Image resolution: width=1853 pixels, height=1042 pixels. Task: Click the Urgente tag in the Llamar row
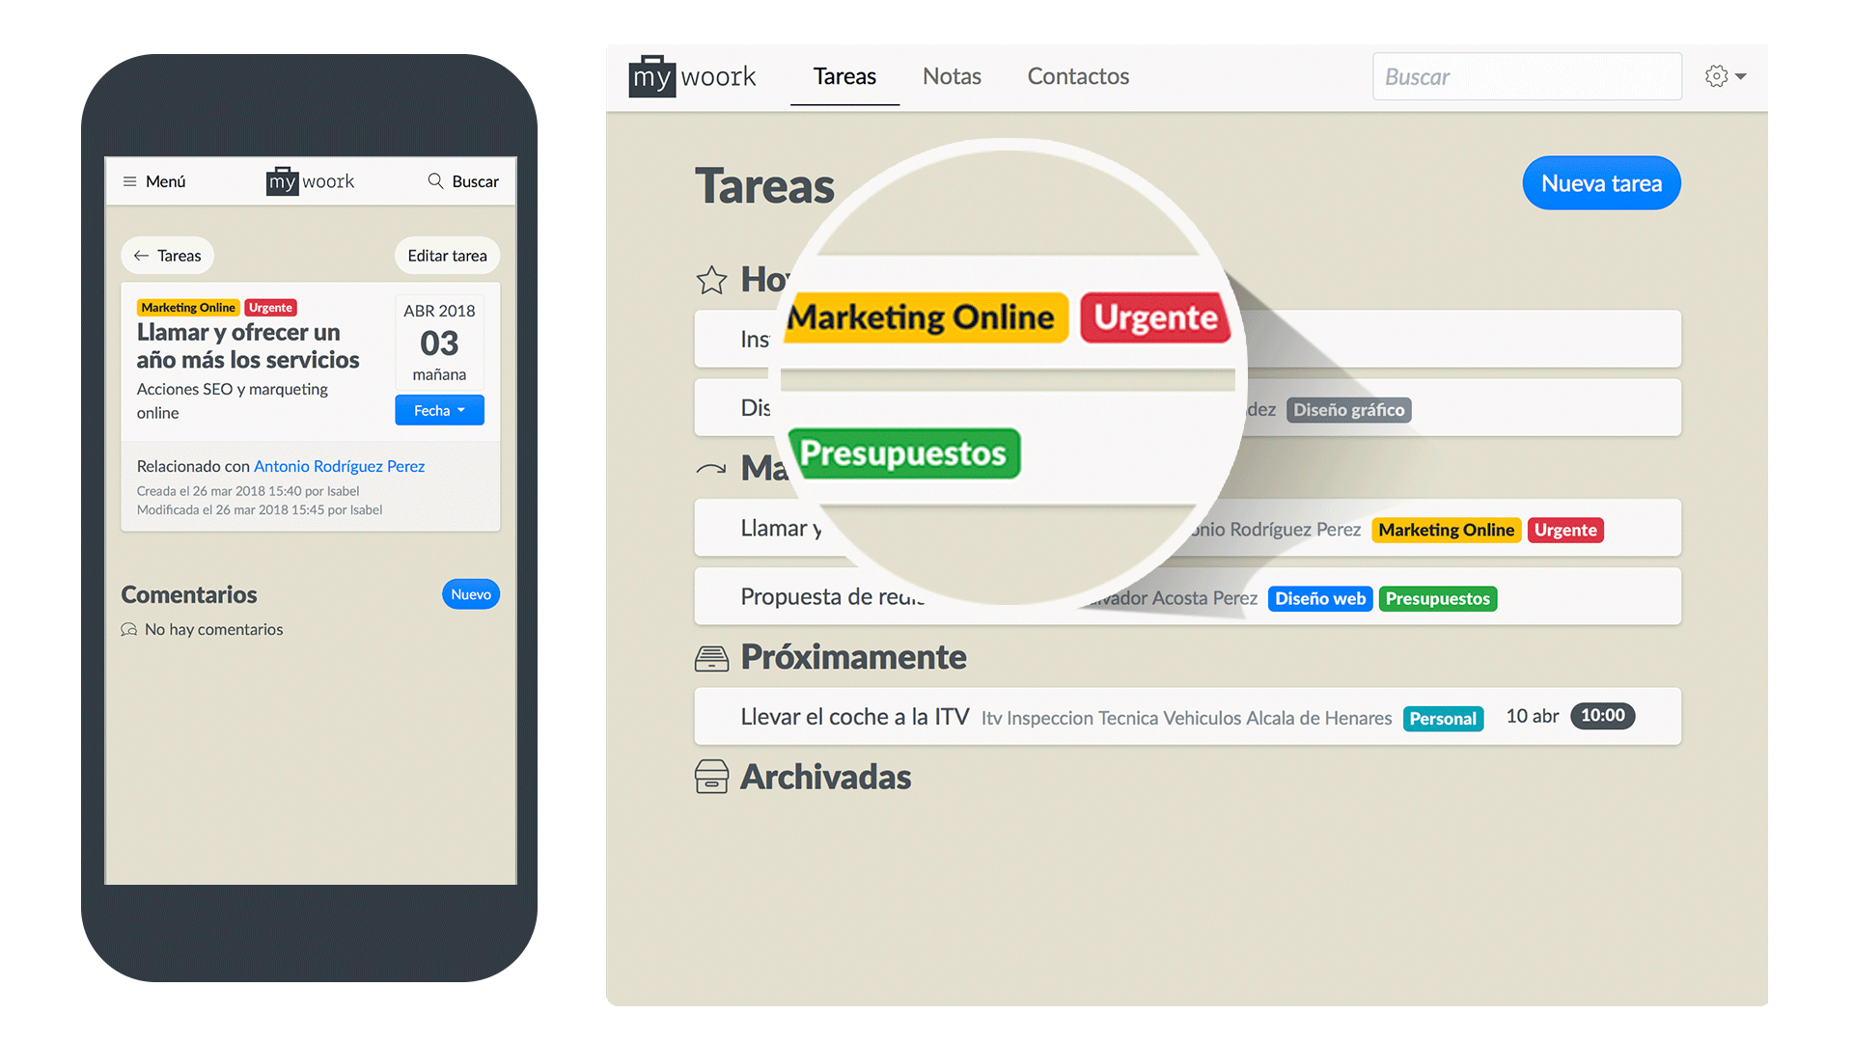tap(1565, 530)
